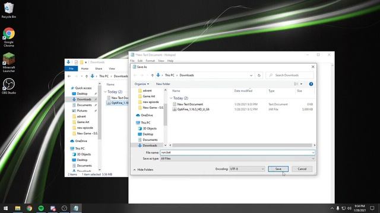Open the Save as type dropdown
The image size is (380, 213).
click(237, 159)
